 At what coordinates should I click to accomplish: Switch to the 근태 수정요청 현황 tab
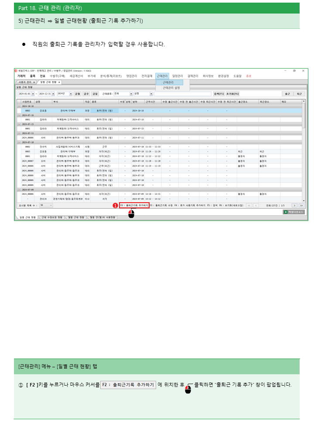[x=52, y=217]
